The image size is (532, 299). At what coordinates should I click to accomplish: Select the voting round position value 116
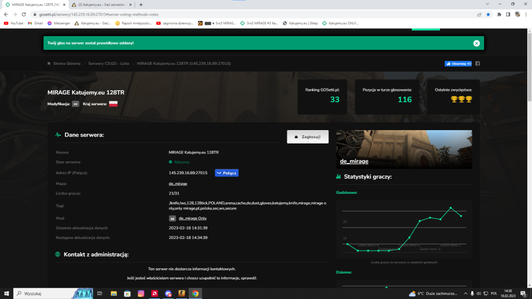405,99
